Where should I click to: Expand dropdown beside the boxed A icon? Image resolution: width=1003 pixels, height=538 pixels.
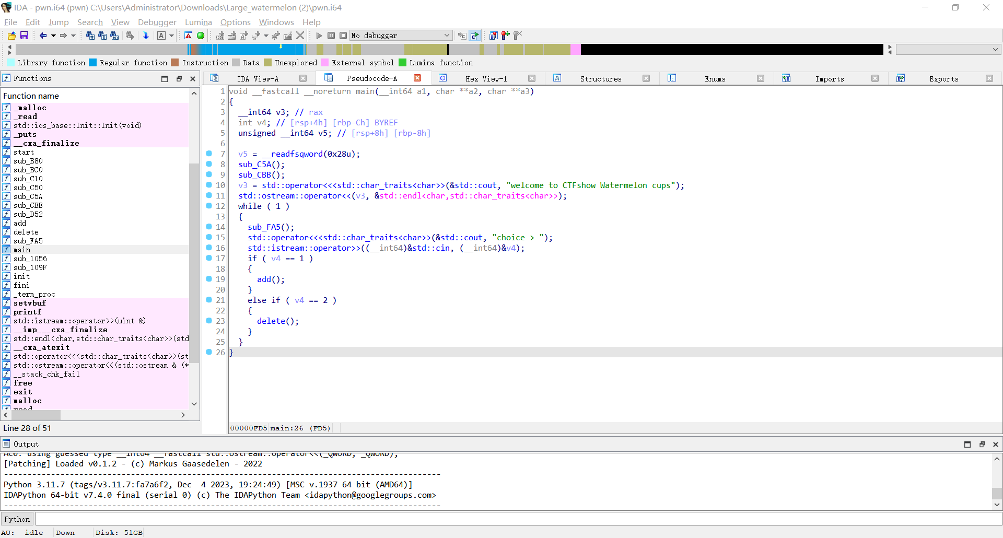(171, 36)
